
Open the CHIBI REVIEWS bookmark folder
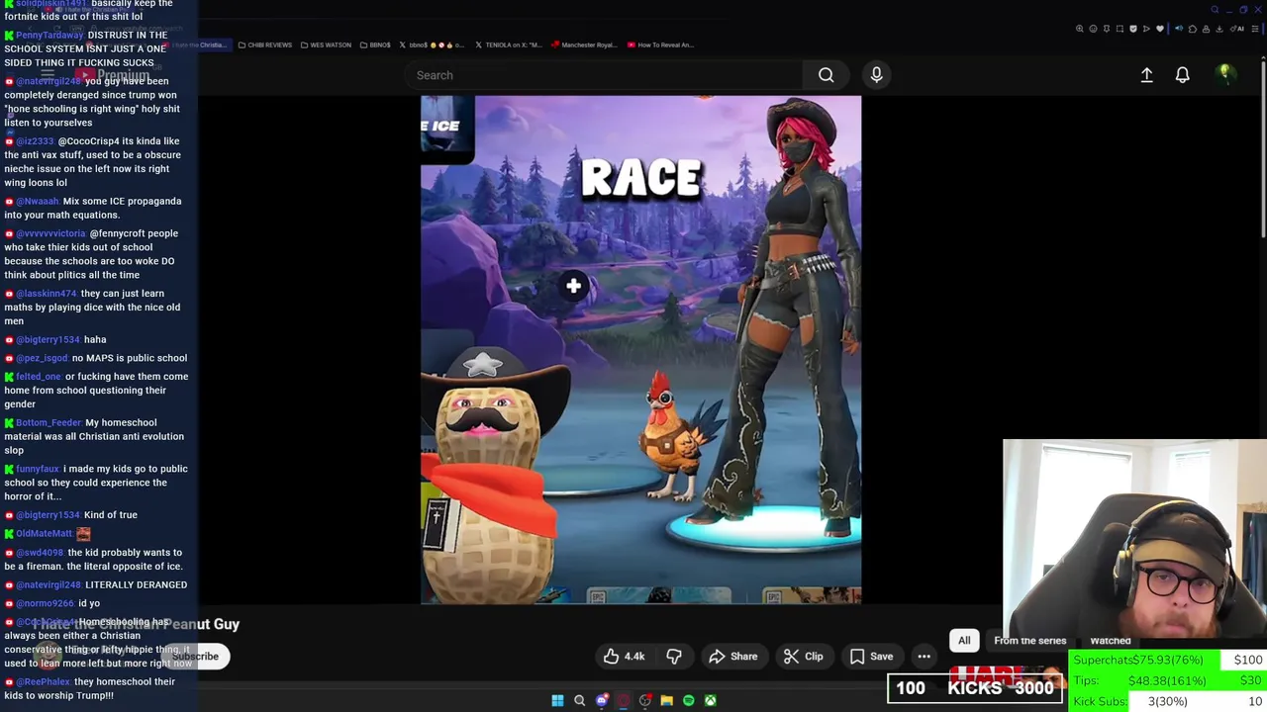point(264,44)
